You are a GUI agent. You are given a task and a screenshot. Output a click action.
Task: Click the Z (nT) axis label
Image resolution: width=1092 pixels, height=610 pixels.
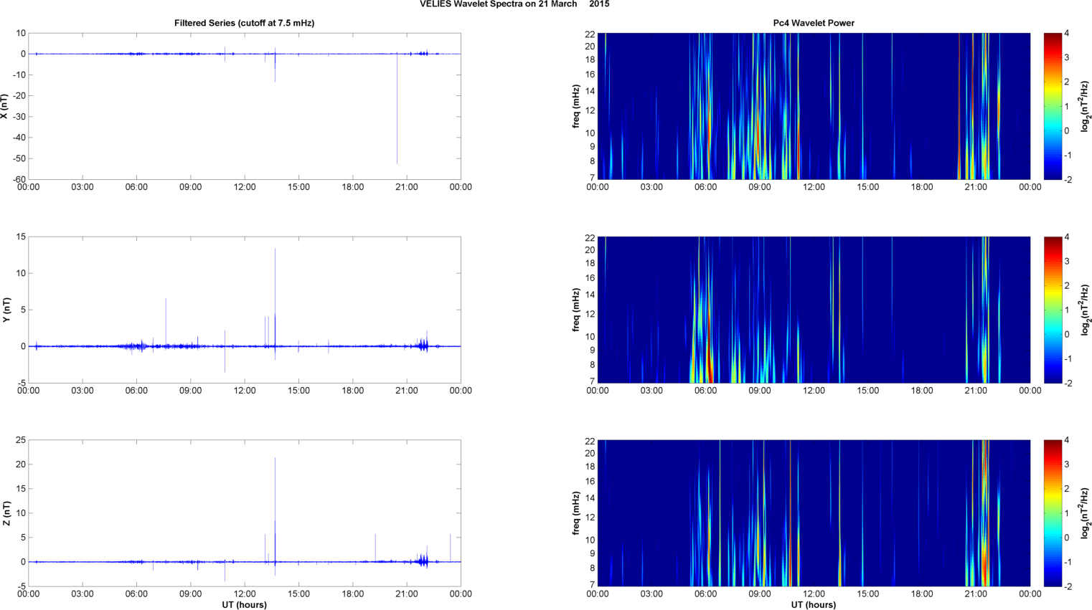pos(6,513)
